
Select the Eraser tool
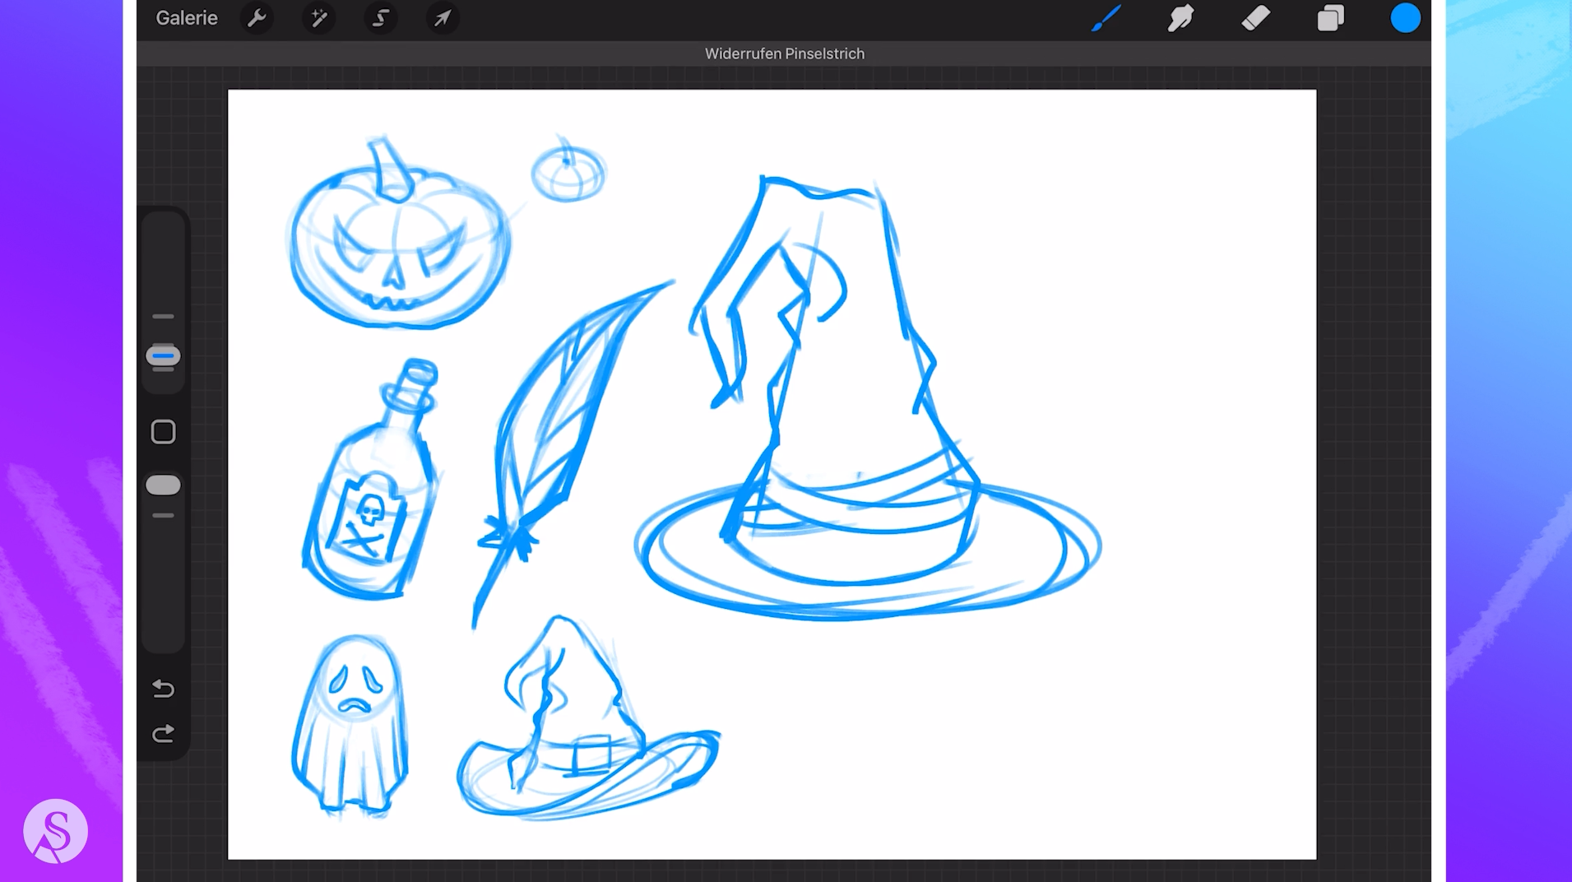click(x=1255, y=18)
